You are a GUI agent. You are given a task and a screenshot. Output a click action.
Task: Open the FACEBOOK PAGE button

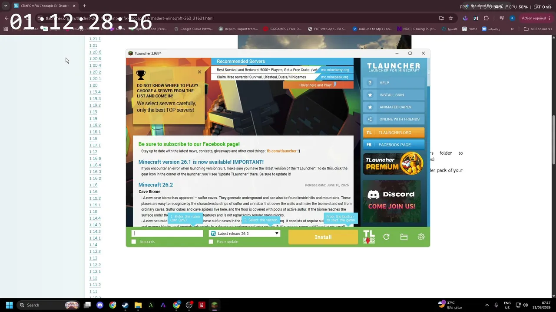pos(394,145)
